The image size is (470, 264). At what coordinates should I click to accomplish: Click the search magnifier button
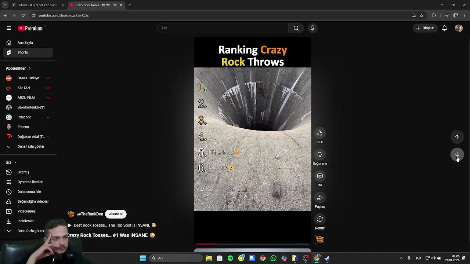[x=296, y=28]
